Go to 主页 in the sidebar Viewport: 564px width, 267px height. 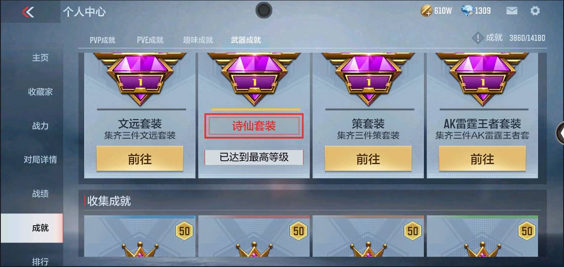pos(40,58)
